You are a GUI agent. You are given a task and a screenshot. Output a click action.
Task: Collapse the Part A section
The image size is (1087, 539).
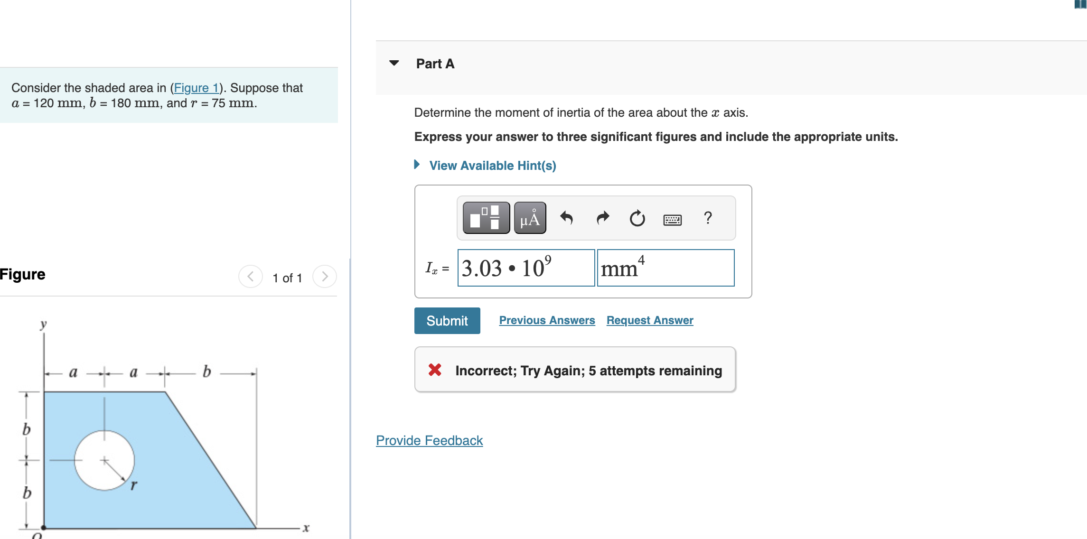pyautogui.click(x=394, y=63)
